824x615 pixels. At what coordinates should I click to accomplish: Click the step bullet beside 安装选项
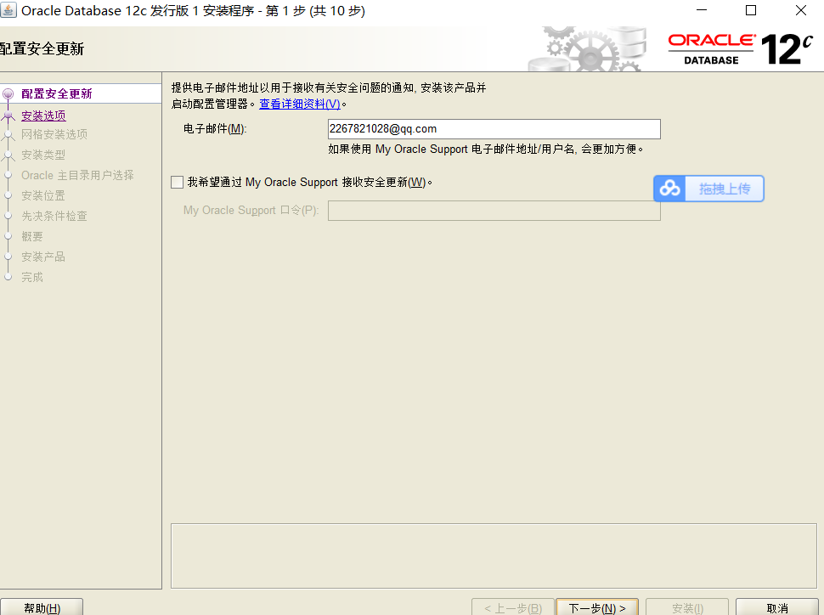click(x=8, y=116)
